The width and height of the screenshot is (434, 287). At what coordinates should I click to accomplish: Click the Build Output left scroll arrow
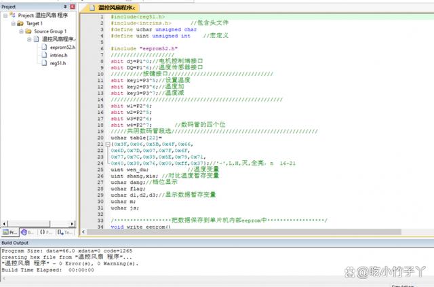pyautogui.click(x=4, y=278)
